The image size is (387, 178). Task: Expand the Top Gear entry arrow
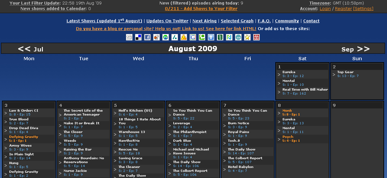[334, 74]
